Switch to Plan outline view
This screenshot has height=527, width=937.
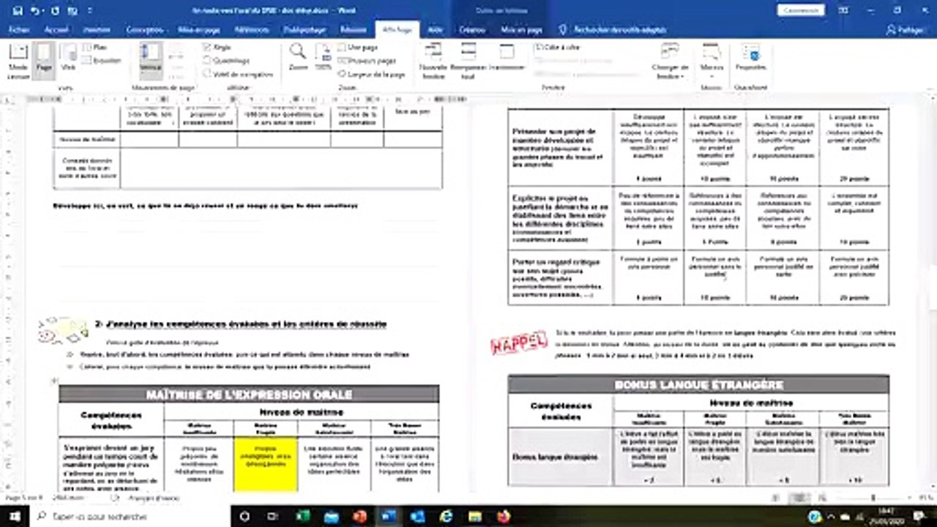[95, 47]
